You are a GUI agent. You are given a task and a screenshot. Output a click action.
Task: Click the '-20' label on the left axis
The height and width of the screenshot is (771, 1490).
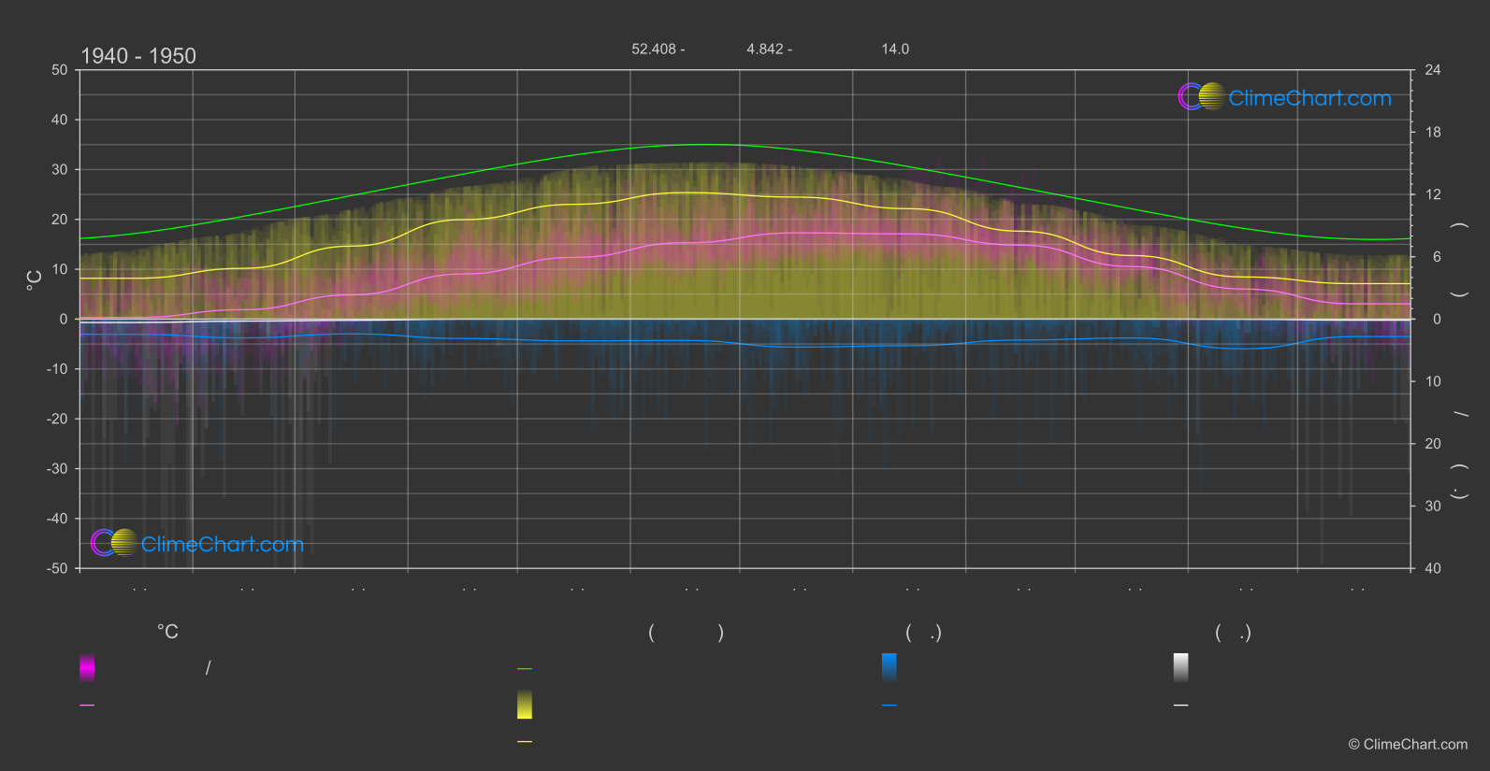tap(58, 419)
